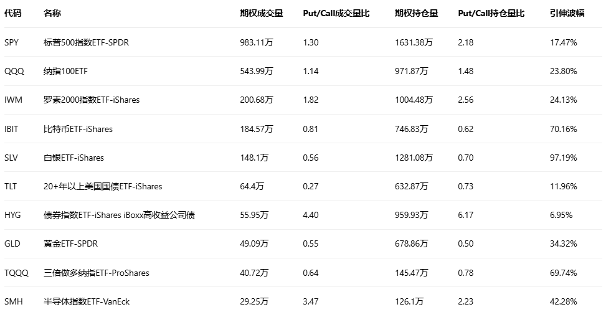
Task: Select the TLT ticker code
Action: [x=11, y=186]
